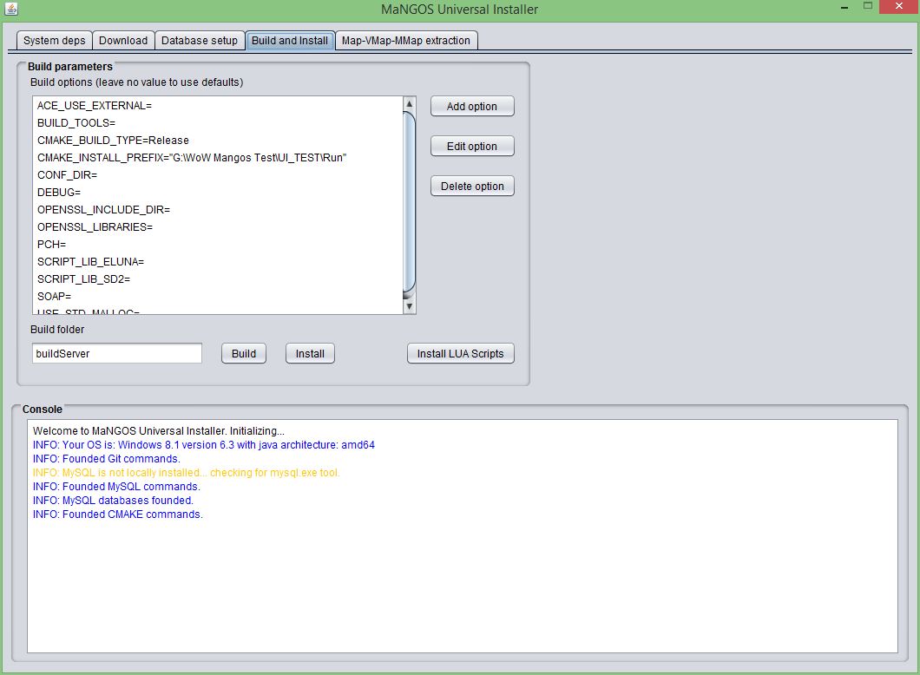Select the CONF_DIR= option
The height and width of the screenshot is (675, 920).
click(218, 174)
